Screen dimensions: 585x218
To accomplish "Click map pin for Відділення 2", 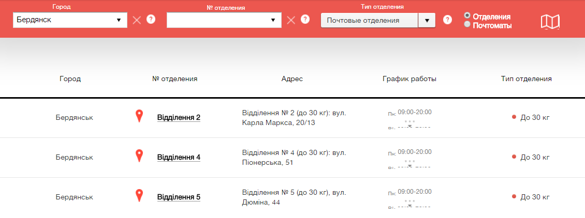I will click(139, 116).
